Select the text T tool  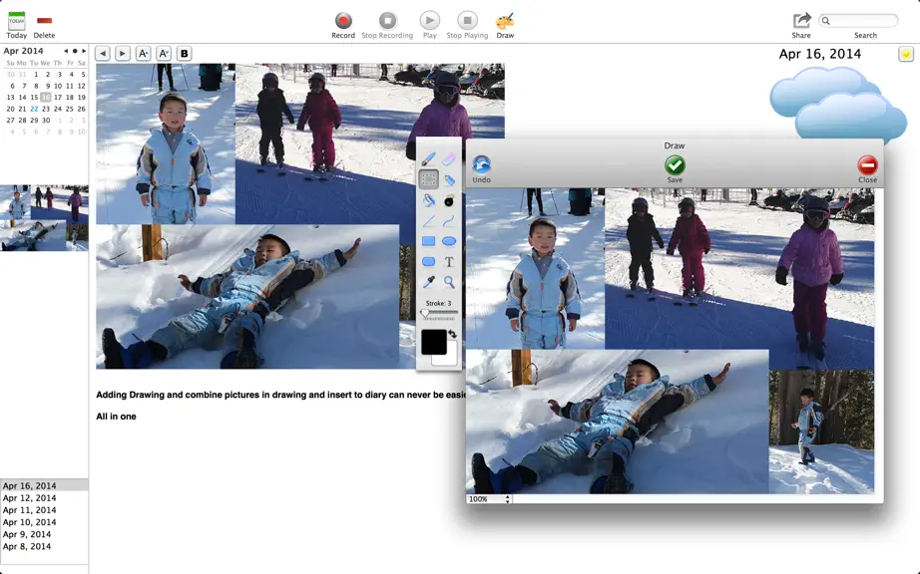point(449,262)
